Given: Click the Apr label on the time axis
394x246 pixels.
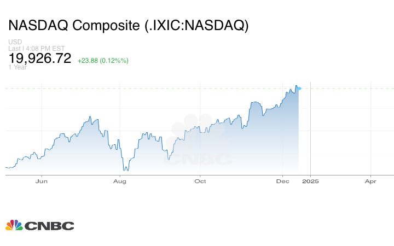Looking at the screenshot, I should pyautogui.click(x=370, y=181).
